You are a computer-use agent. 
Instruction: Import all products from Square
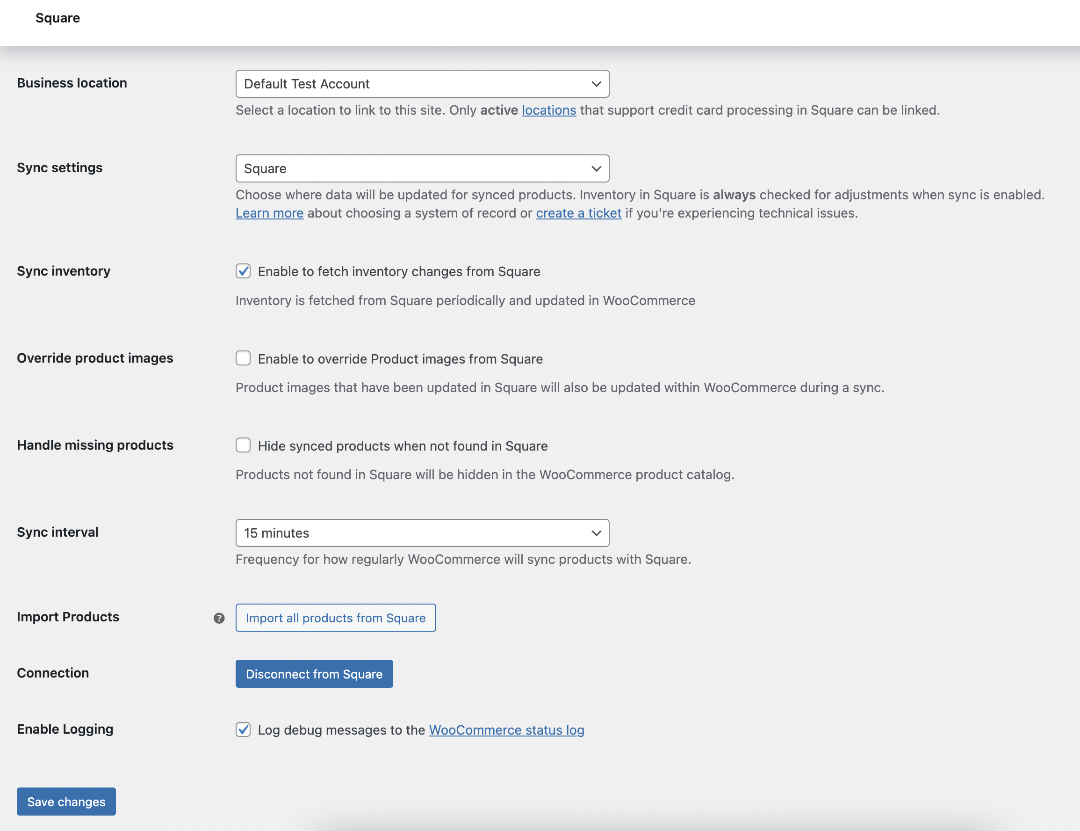(x=335, y=617)
